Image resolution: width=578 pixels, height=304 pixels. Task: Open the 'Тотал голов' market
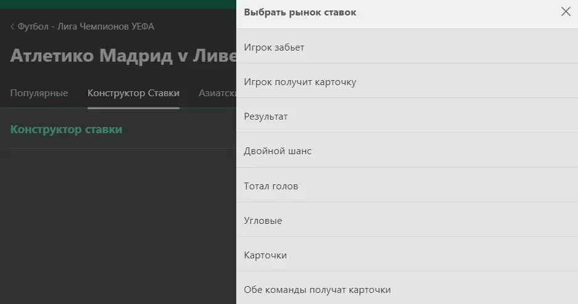pyautogui.click(x=407, y=185)
